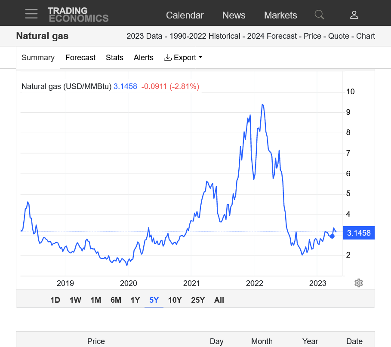Select the Summary tab

coord(38,58)
